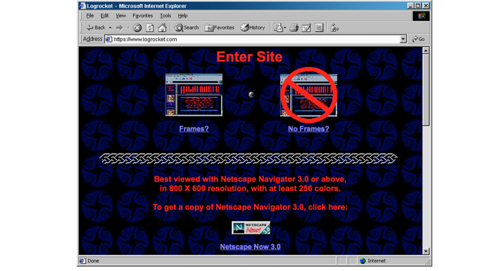The image size is (483, 271).
Task: Click the Done status bar text
Action: click(93, 261)
